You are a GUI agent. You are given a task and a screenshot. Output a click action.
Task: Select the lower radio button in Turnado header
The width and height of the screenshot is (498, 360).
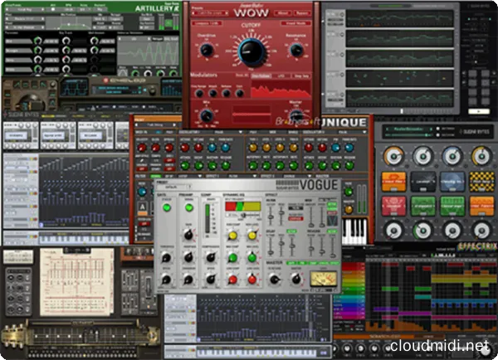438,135
